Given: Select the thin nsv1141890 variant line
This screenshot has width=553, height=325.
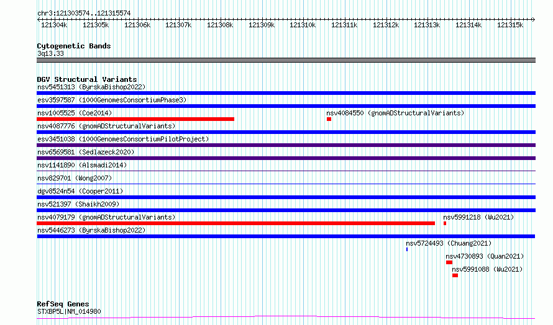Looking at the screenshot, I should 286,171.
